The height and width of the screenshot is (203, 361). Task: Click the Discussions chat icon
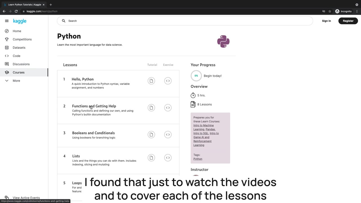coord(7,64)
